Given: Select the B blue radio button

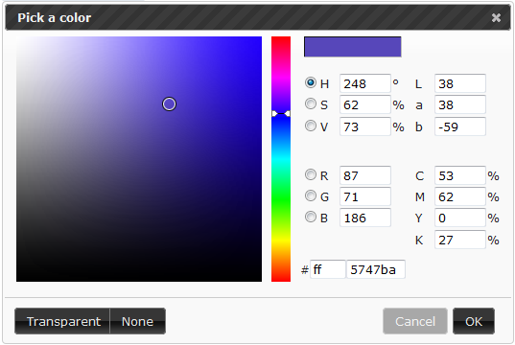Looking at the screenshot, I should coord(311,217).
